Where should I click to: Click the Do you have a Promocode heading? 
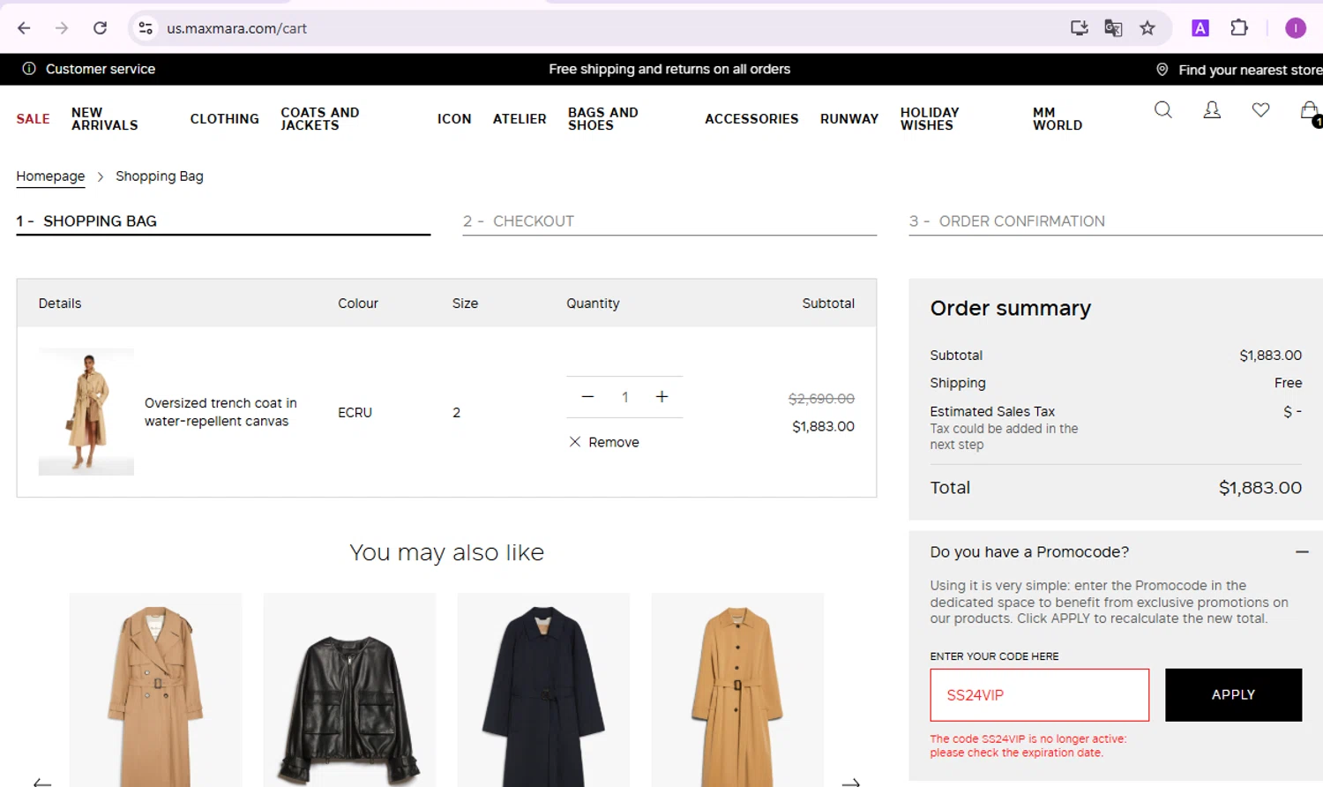[1029, 552]
